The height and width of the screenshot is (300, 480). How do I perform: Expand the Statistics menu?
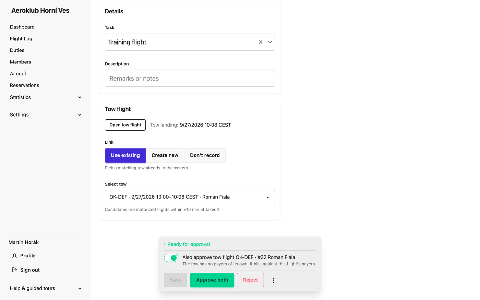(x=46, y=97)
